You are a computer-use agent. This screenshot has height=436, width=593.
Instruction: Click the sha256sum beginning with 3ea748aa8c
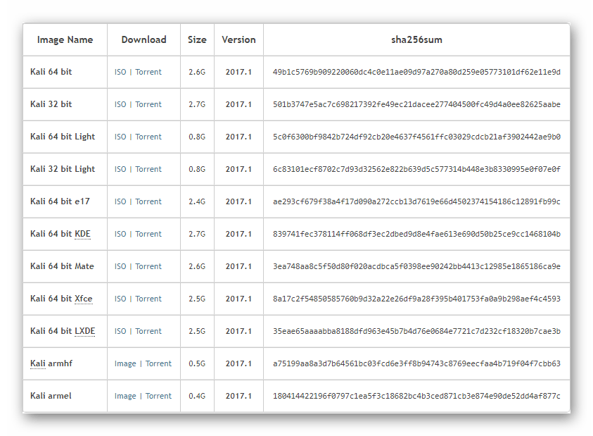(416, 266)
